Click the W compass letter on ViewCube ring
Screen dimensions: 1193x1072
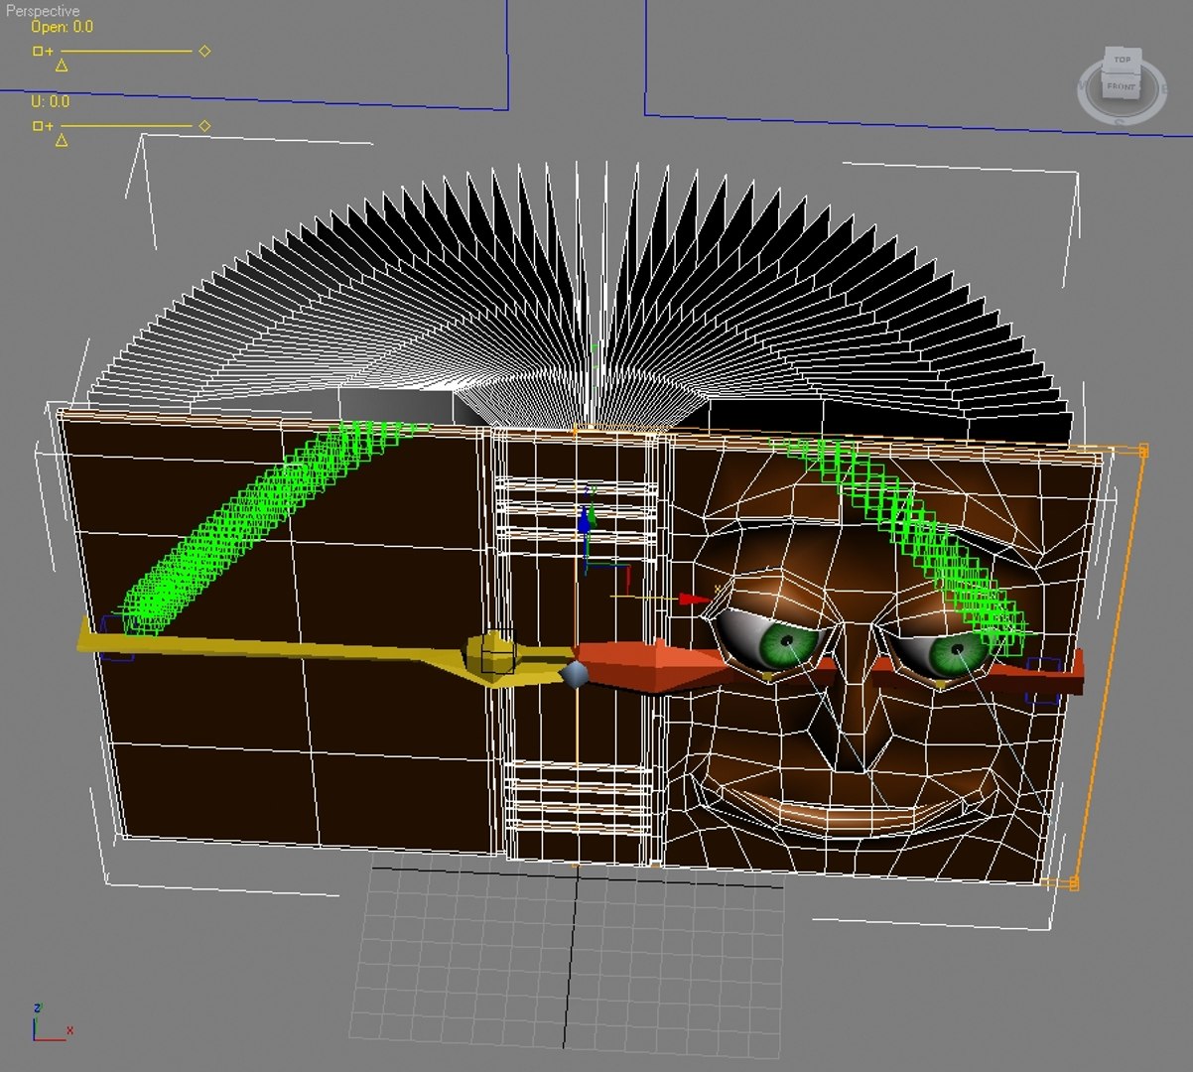click(1083, 87)
